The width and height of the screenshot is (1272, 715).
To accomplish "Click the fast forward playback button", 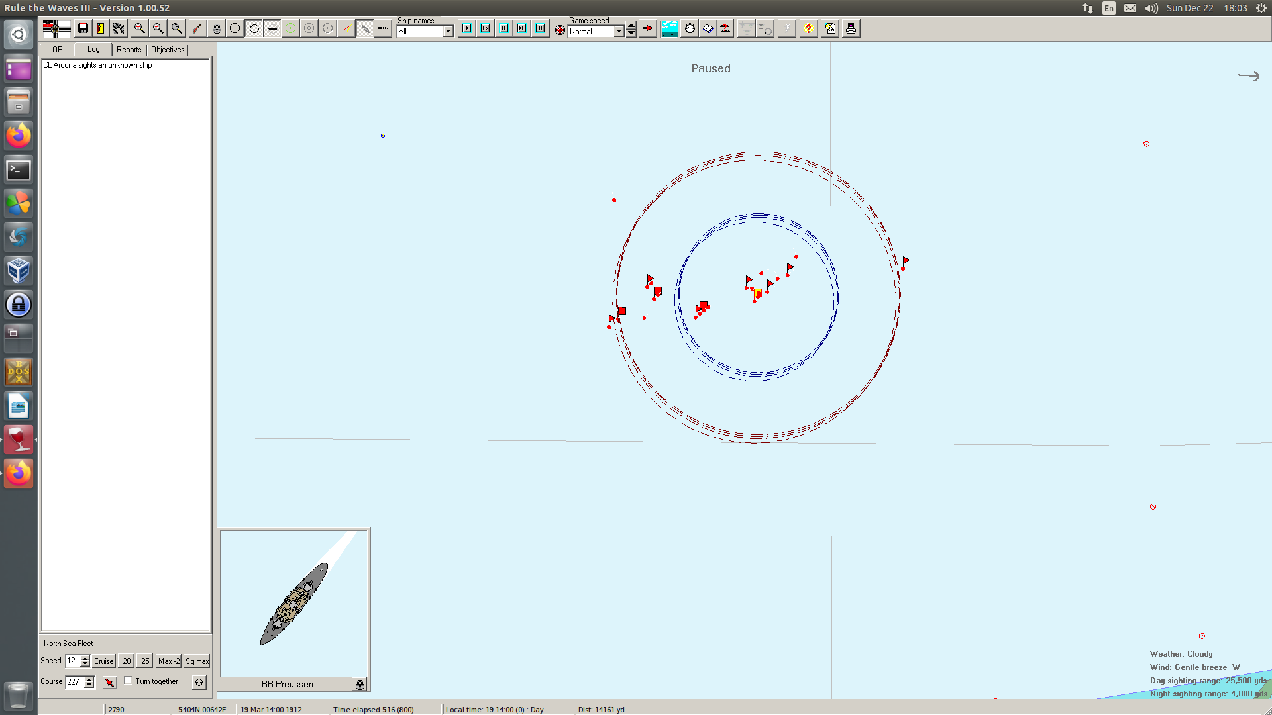I will 522,28.
